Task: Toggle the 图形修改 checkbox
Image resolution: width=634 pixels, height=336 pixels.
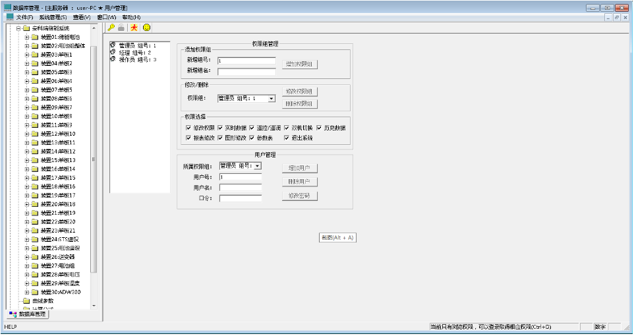Action: click(x=220, y=138)
